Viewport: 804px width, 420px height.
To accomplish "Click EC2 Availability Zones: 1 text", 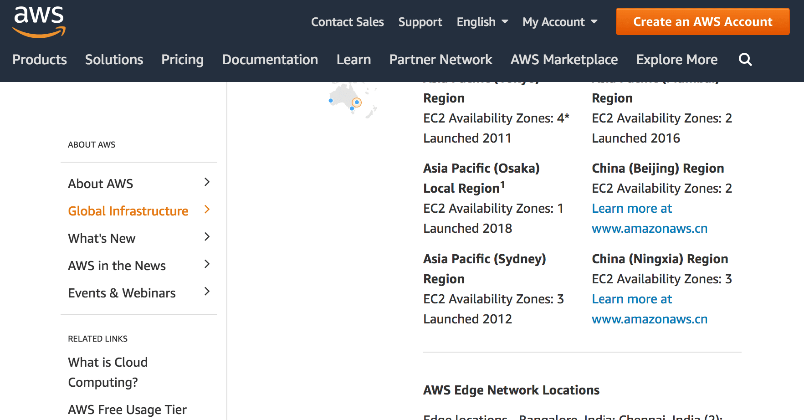I will pyautogui.click(x=493, y=208).
